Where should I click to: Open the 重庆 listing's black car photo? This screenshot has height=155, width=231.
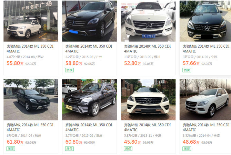[x=89, y=99]
